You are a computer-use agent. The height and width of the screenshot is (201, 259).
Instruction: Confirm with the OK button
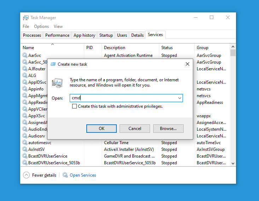pyautogui.click(x=102, y=129)
